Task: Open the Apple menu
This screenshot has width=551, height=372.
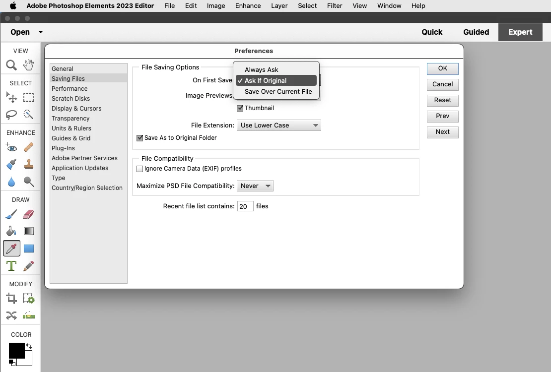Action: 13,5
